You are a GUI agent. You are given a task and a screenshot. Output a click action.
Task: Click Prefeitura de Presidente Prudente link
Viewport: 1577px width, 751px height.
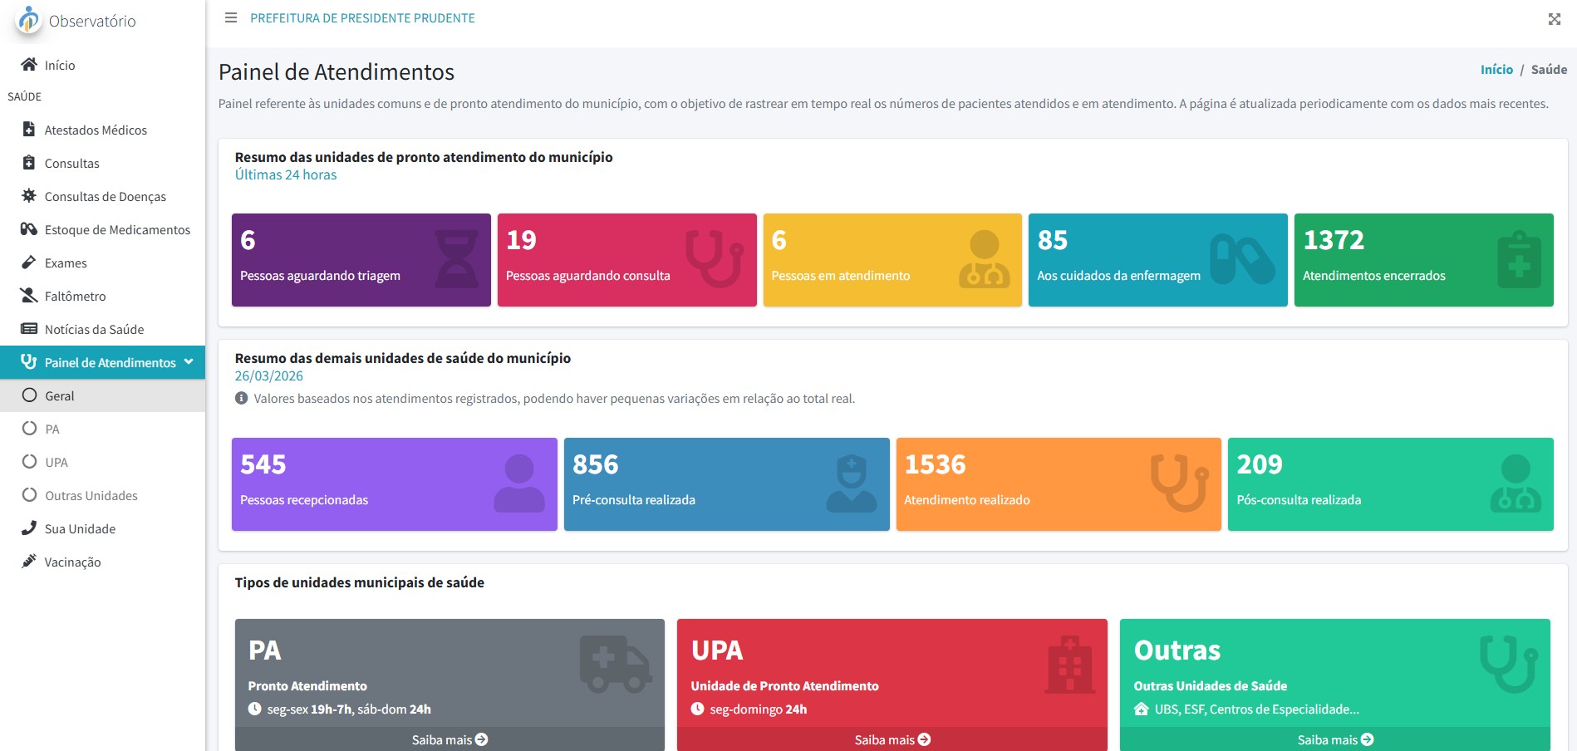pyautogui.click(x=362, y=18)
